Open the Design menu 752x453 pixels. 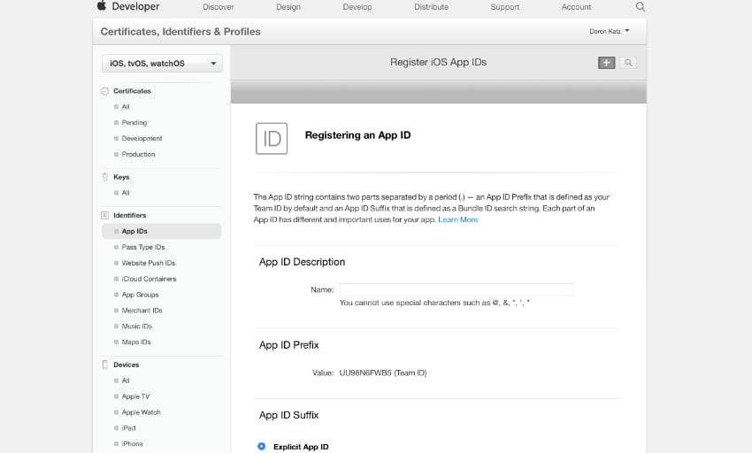point(288,7)
